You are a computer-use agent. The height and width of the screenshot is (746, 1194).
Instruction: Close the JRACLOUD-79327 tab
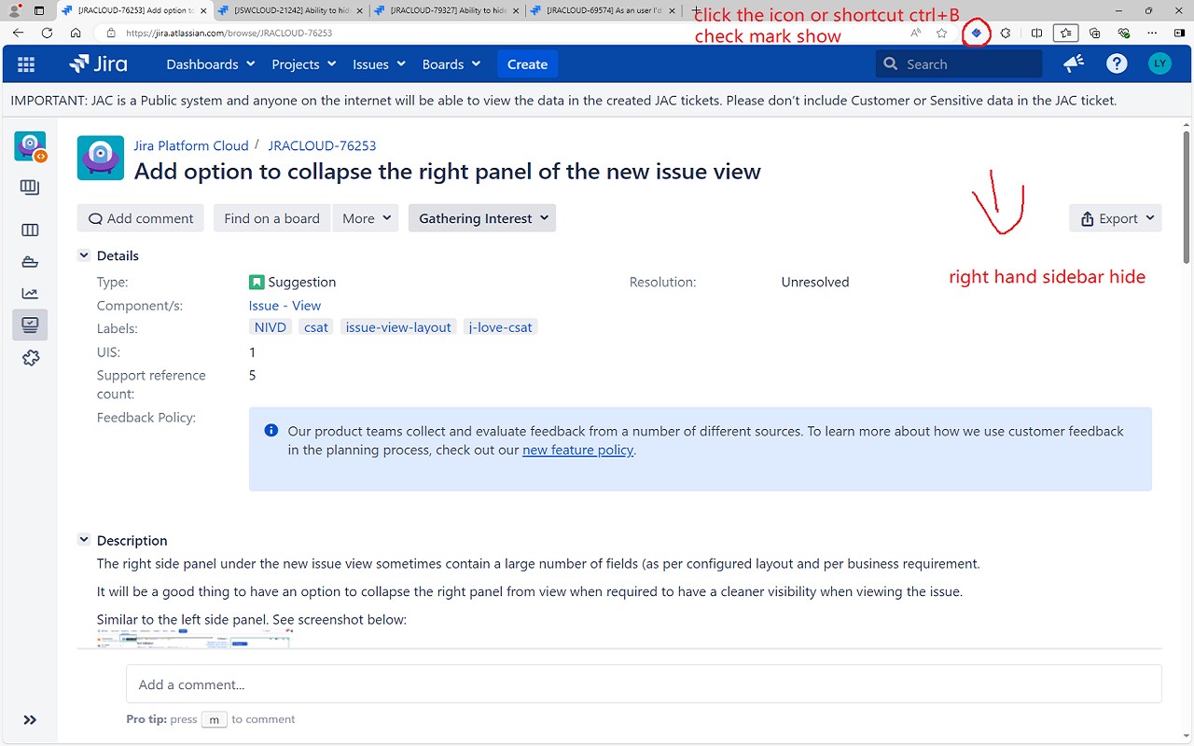click(x=516, y=10)
